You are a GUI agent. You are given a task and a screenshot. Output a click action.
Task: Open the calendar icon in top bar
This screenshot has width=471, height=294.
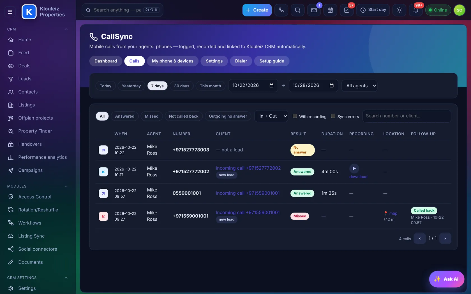330,10
